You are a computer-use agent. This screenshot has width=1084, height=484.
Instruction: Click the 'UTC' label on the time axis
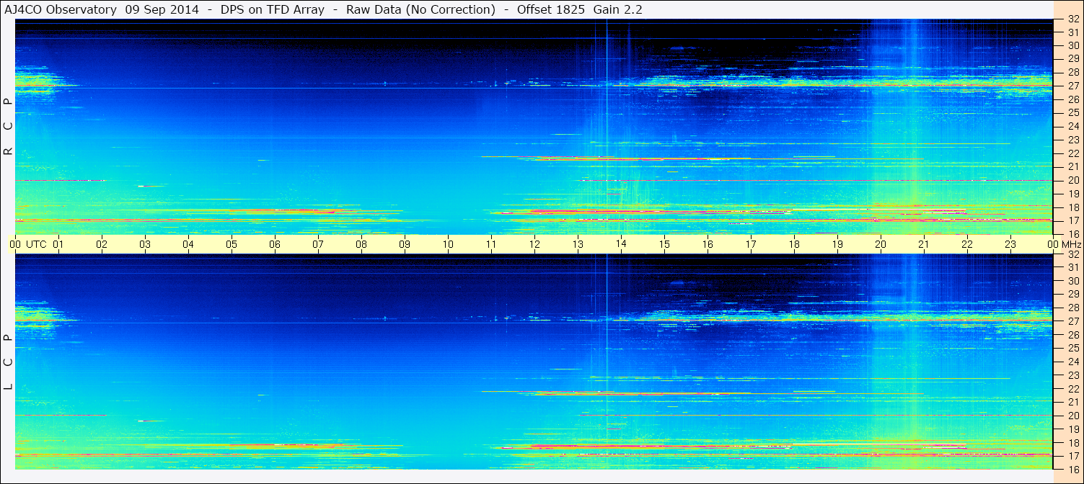[x=36, y=244]
